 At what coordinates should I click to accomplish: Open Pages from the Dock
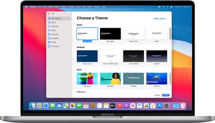point(153,106)
